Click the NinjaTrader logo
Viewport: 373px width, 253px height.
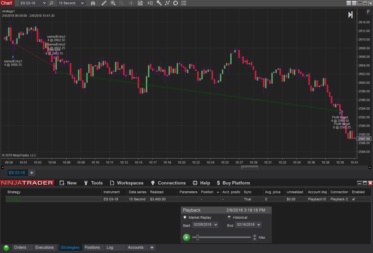[27, 183]
